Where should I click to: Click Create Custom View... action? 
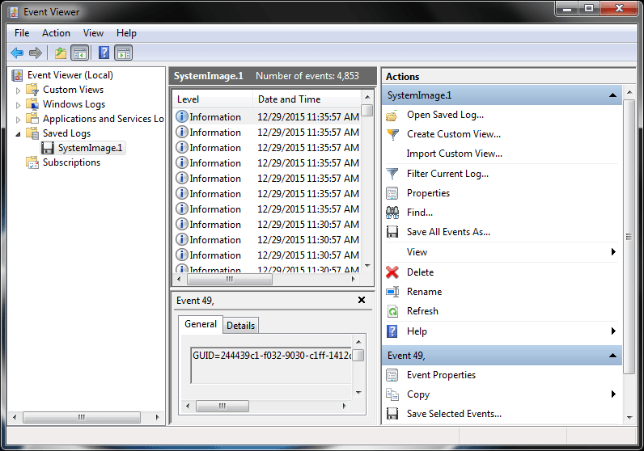click(453, 134)
